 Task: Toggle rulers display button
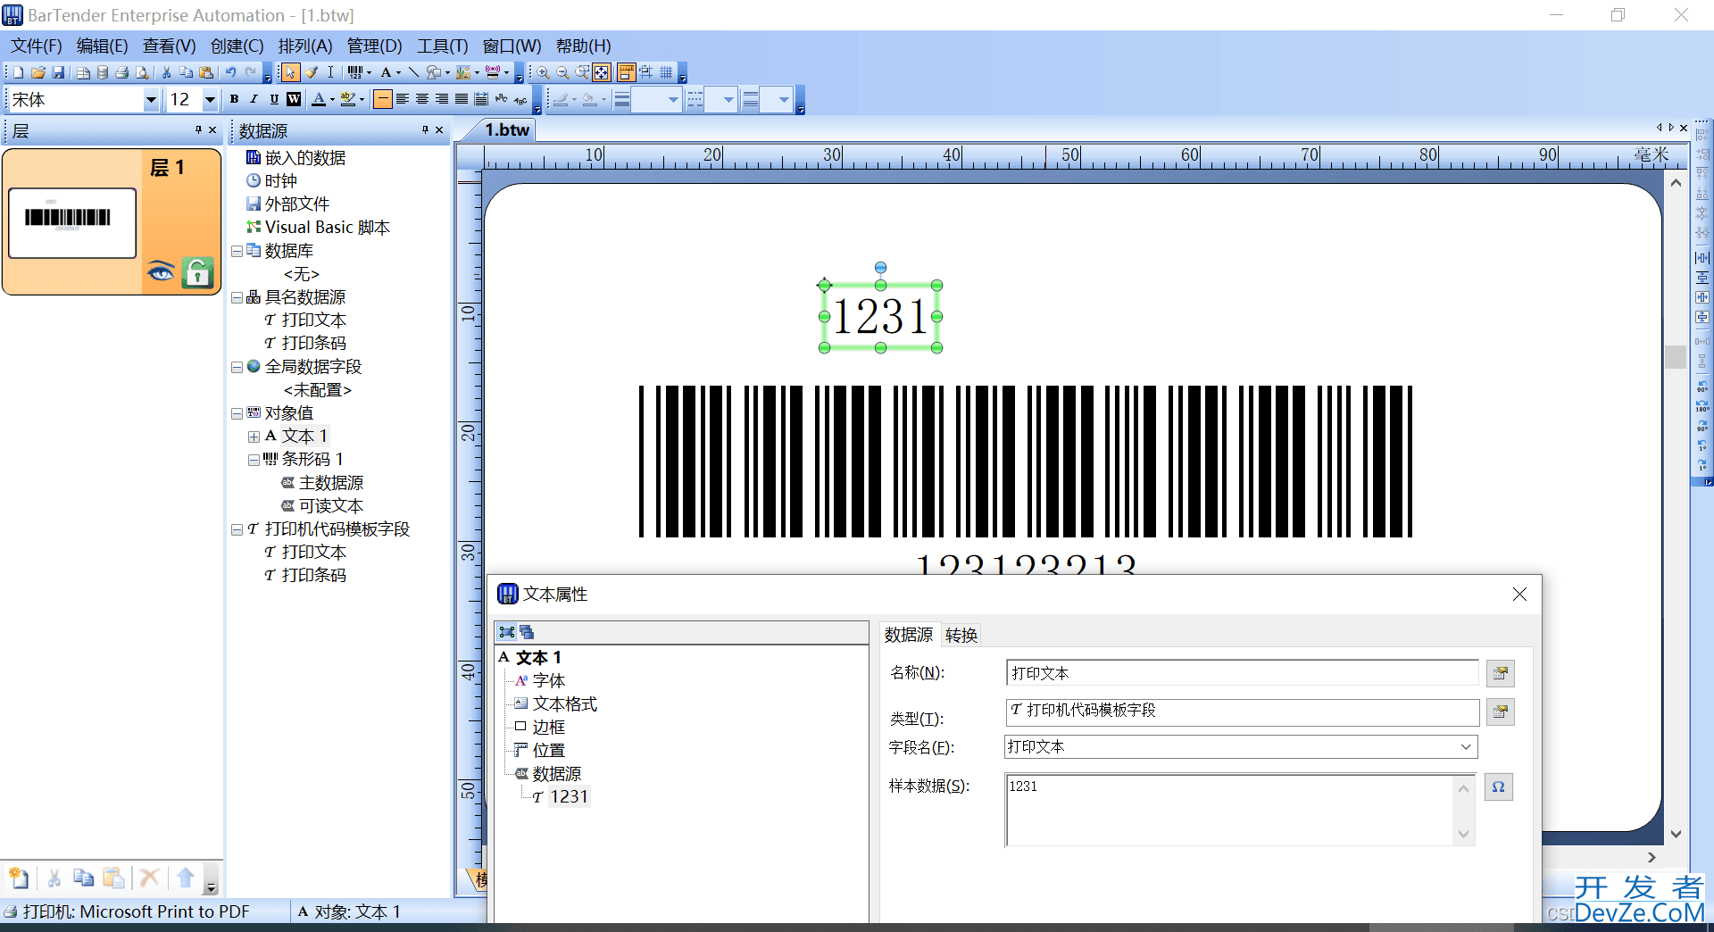[x=625, y=72]
